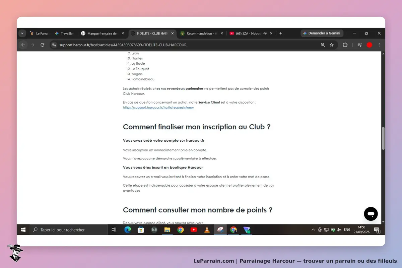The height and width of the screenshot is (268, 402).
Task: Click the heading 'Comment consulter mon nombre de points ?'
Action: coord(198,210)
